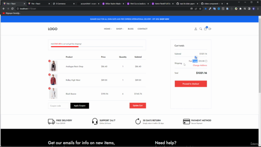Bookmark this page with the star icon
261x147 pixels.
pos(200,9)
